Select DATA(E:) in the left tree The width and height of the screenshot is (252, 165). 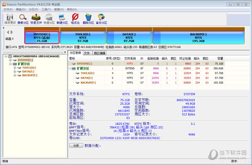coord(28,71)
